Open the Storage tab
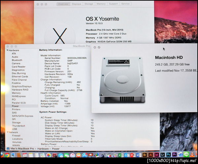Image resolution: width=198 pixels, height=164 pixels. coord(89,4)
